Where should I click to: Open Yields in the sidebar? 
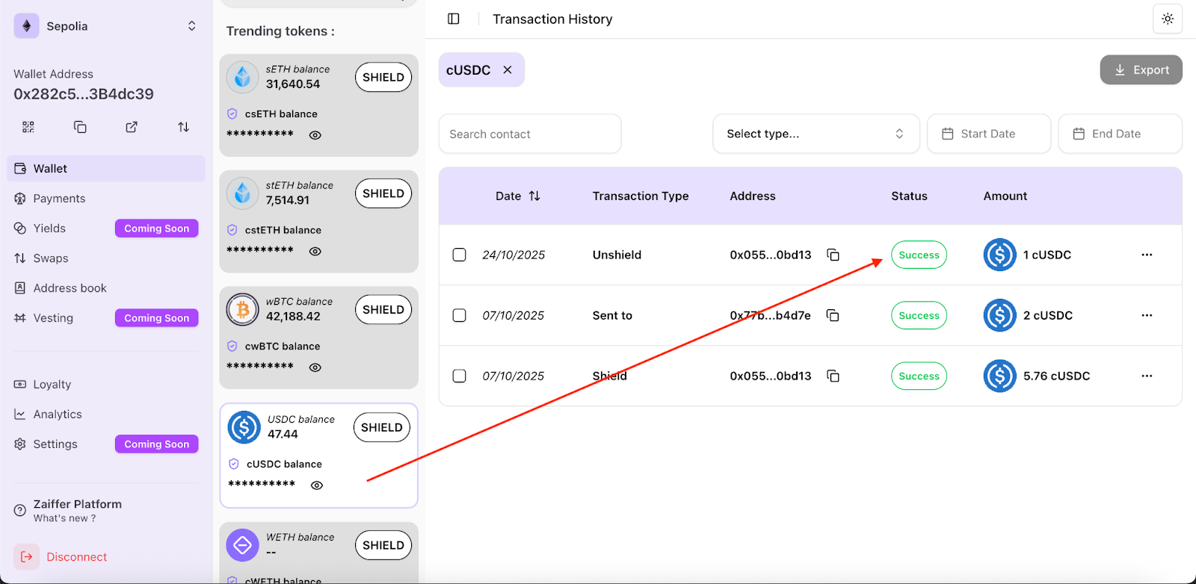point(49,229)
